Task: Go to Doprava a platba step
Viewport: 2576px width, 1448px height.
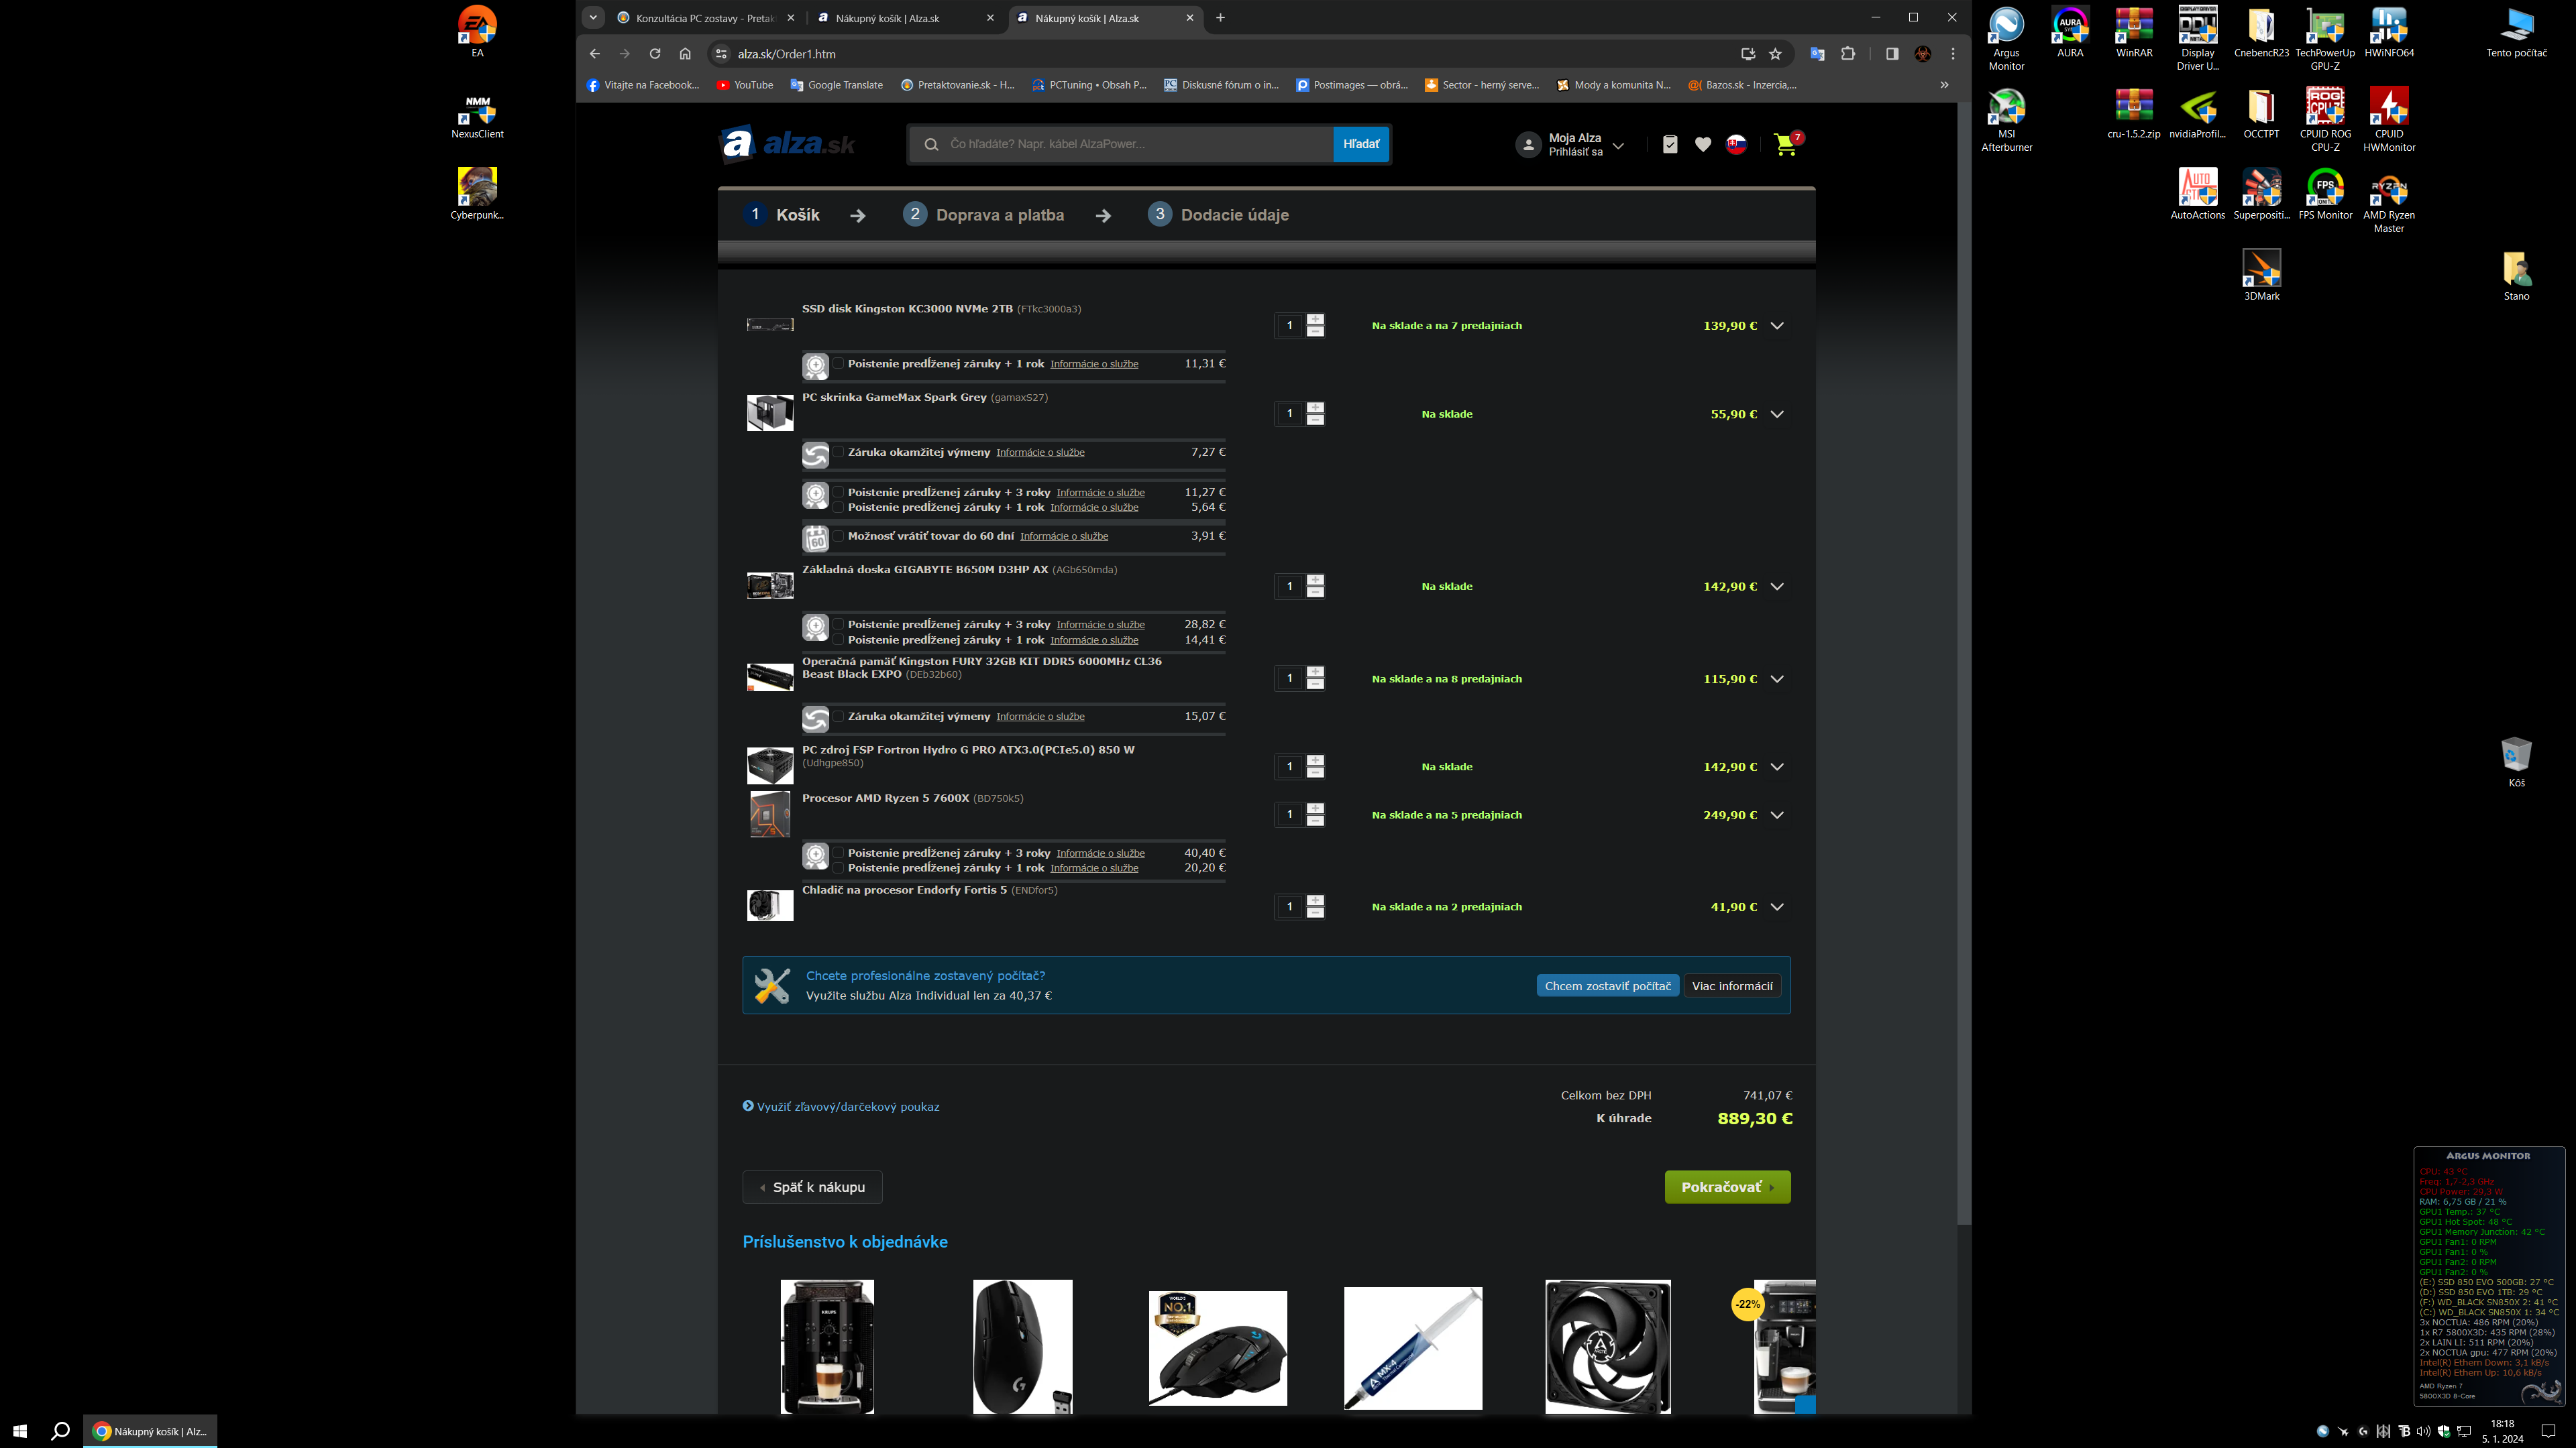Action: tap(999, 215)
